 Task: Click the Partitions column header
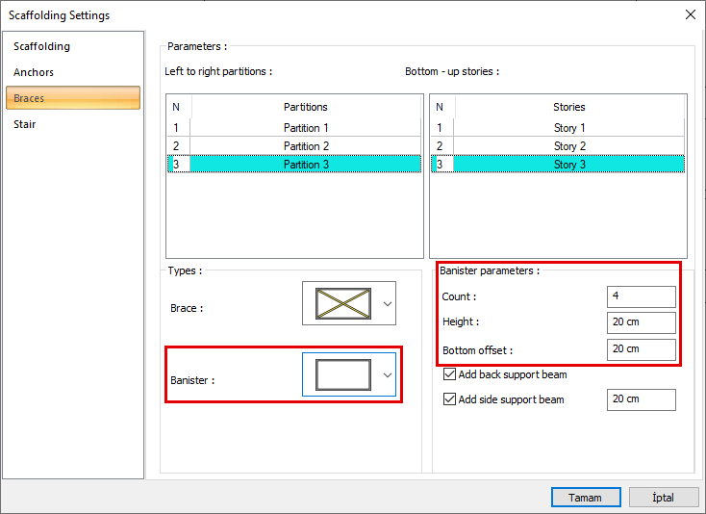click(x=305, y=107)
